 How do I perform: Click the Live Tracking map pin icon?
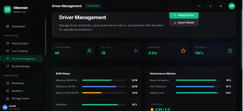(x=8, y=51)
